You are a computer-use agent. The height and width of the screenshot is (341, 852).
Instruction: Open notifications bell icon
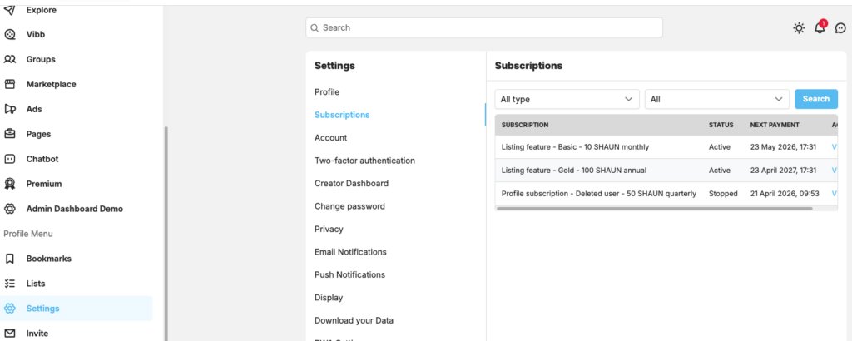point(820,28)
